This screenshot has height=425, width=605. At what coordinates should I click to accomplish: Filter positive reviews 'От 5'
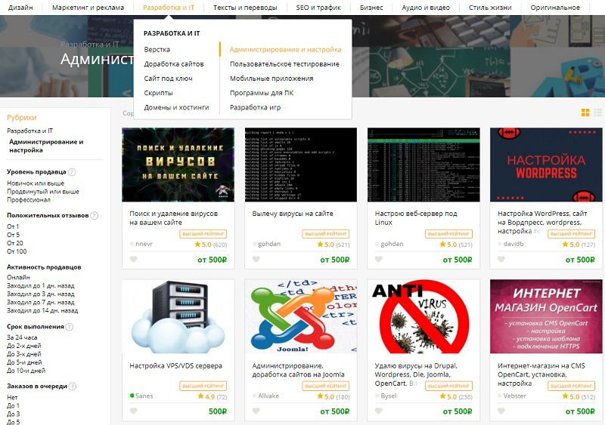click(x=13, y=235)
